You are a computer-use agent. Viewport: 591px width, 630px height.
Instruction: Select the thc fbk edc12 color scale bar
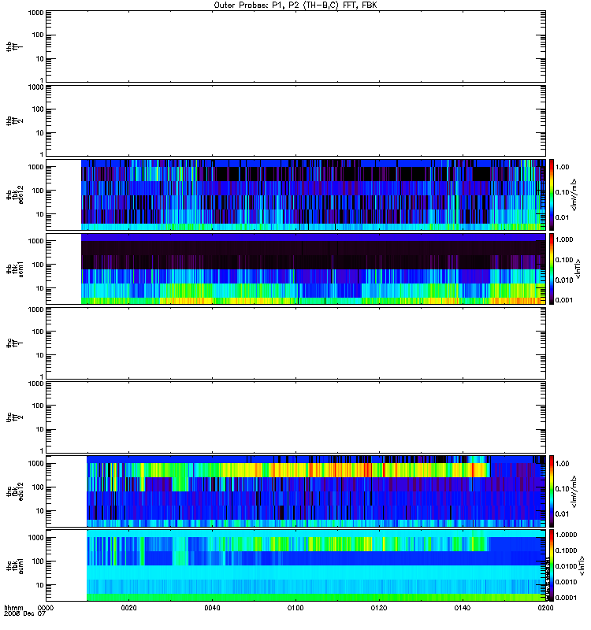tap(552, 491)
